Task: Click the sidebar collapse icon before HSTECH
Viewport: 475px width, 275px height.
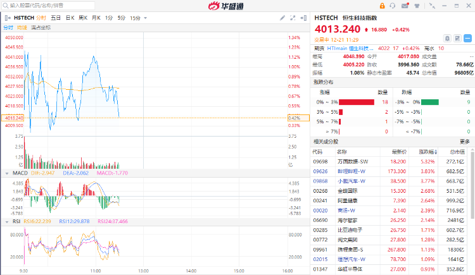Action: [x=8, y=18]
